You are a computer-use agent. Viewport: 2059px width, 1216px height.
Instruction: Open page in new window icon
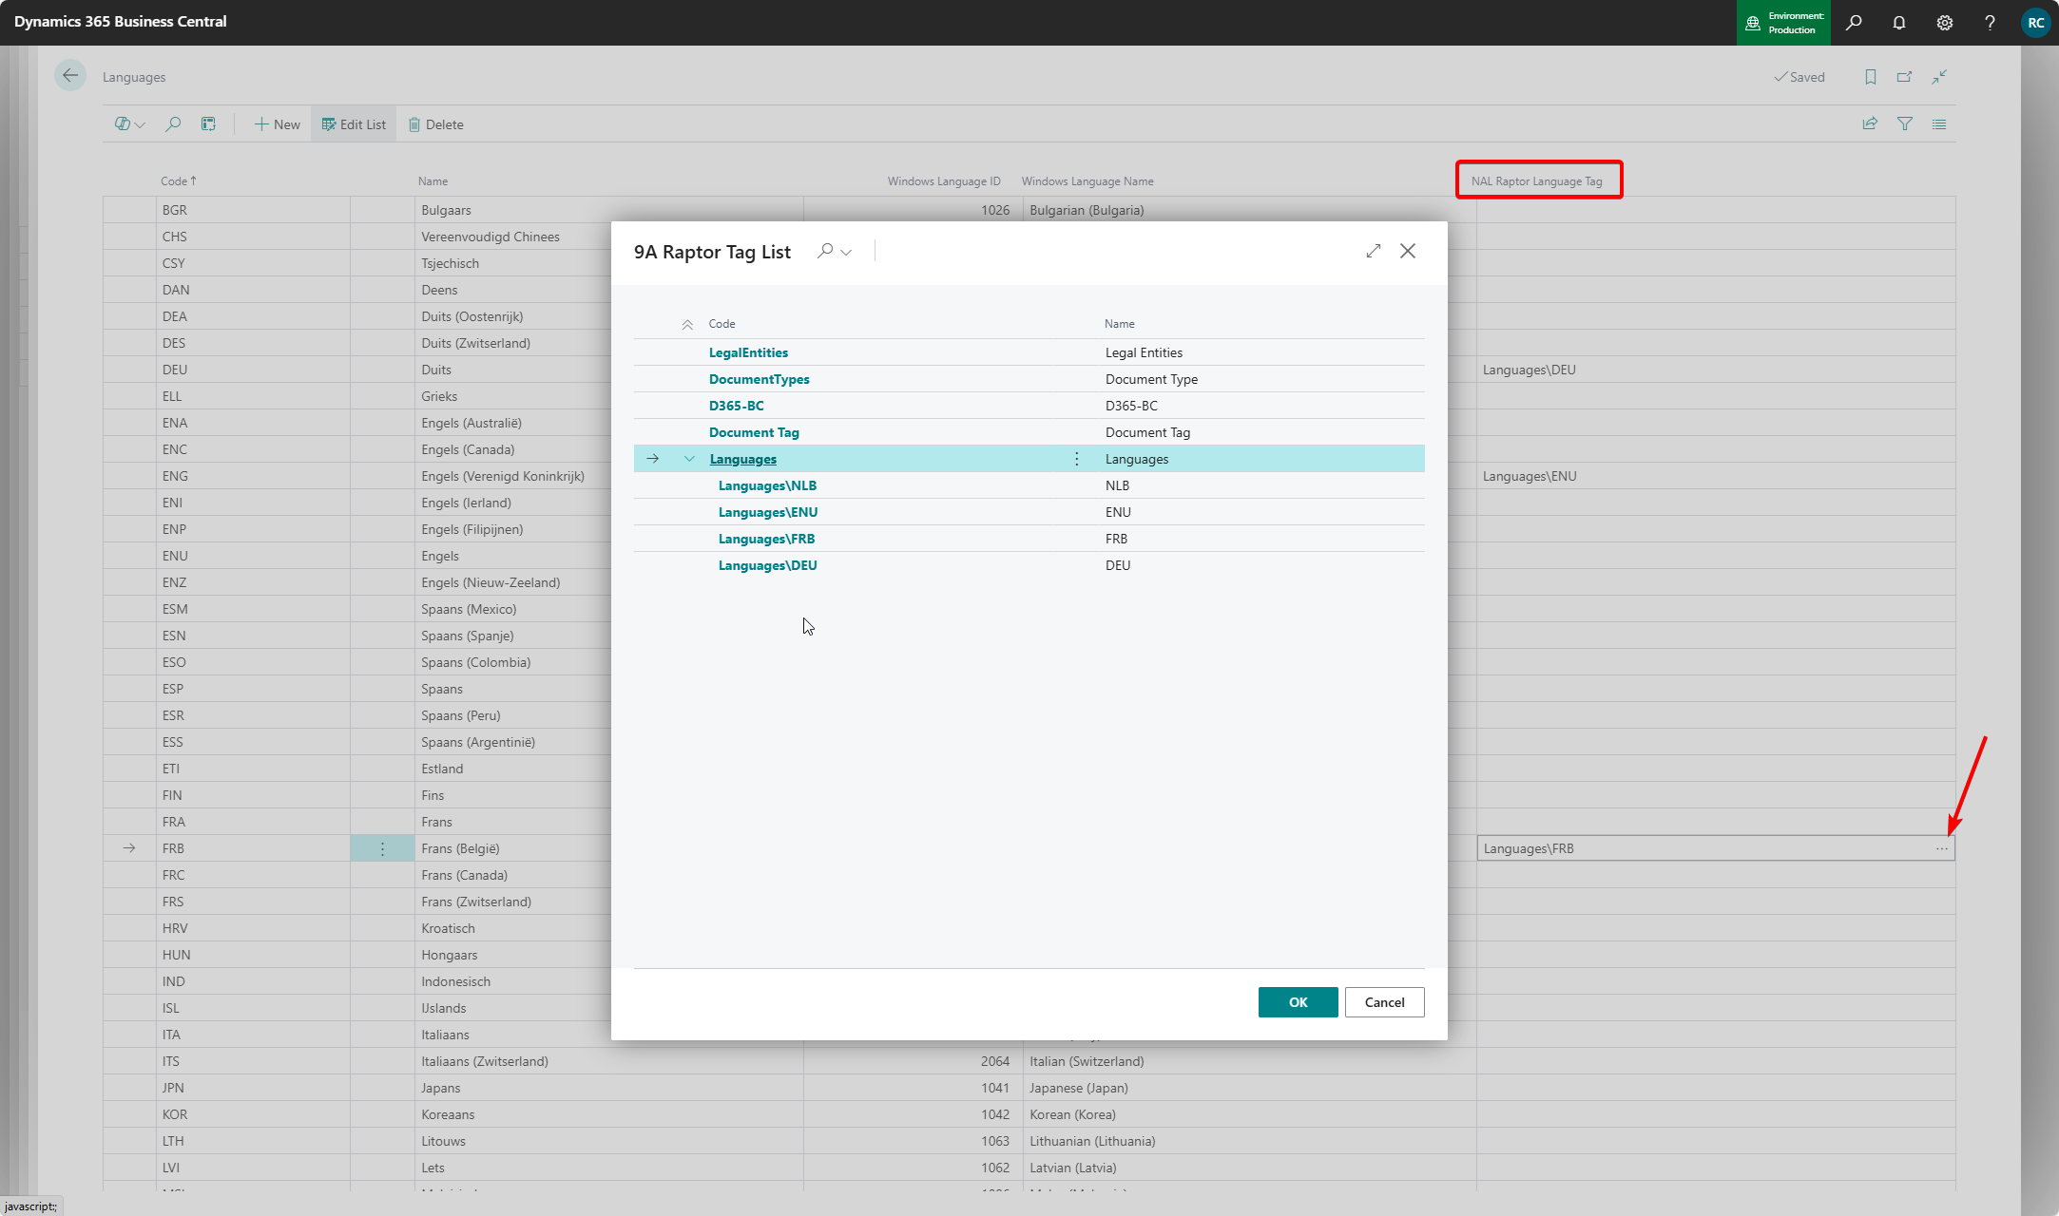point(1904,77)
